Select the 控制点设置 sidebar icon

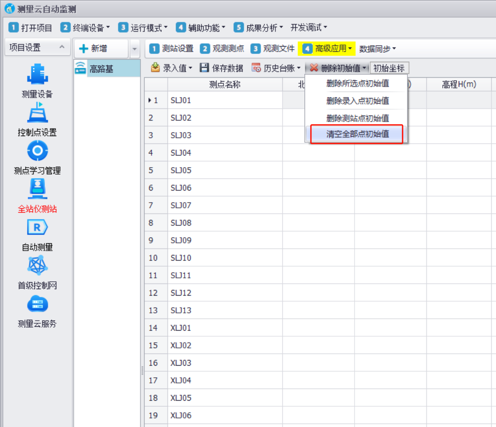(x=37, y=112)
